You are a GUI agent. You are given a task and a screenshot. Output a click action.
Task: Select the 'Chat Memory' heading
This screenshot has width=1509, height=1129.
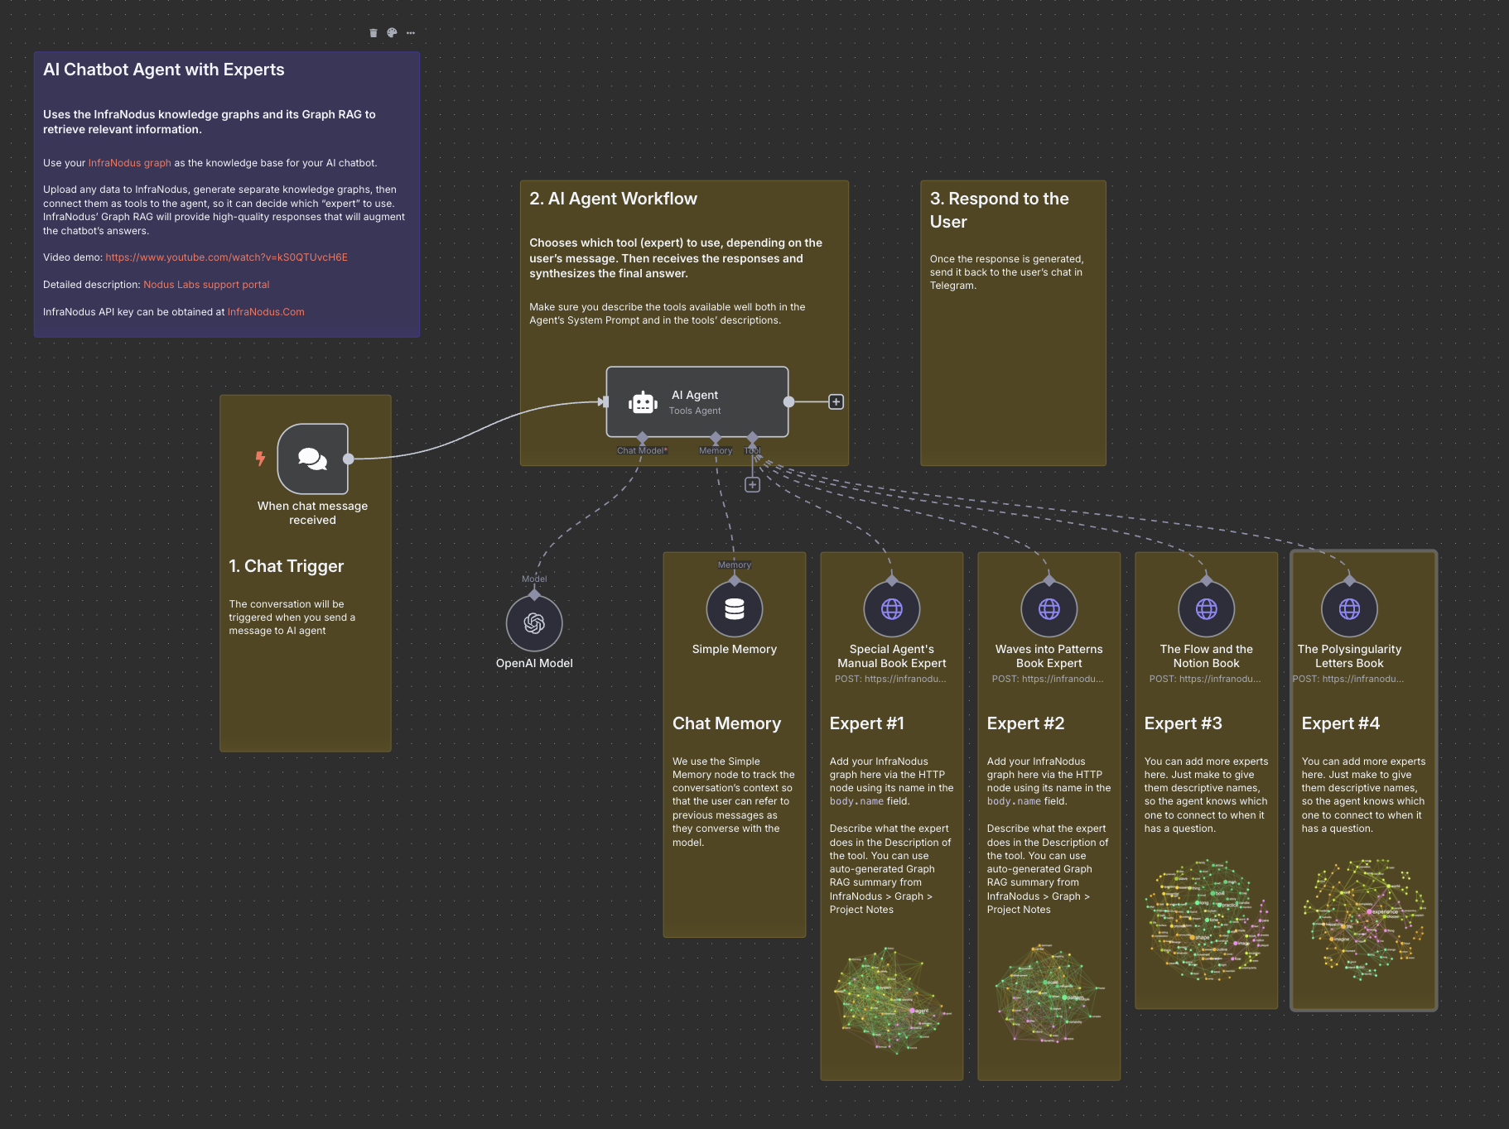726,723
